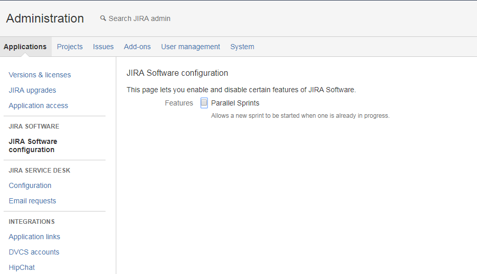Open the Applications tab

(x=25, y=47)
